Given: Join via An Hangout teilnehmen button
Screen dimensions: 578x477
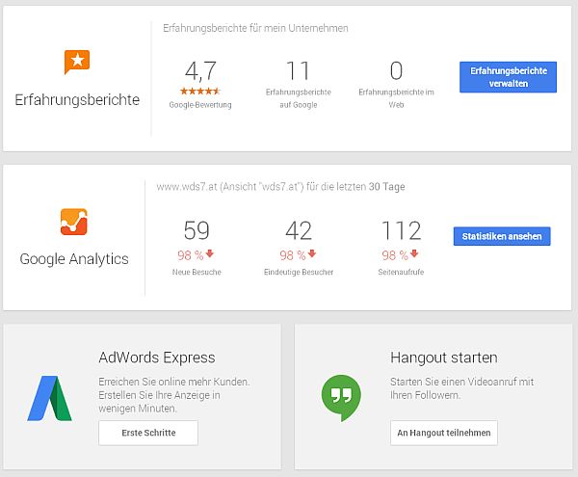Looking at the screenshot, I should click(444, 433).
